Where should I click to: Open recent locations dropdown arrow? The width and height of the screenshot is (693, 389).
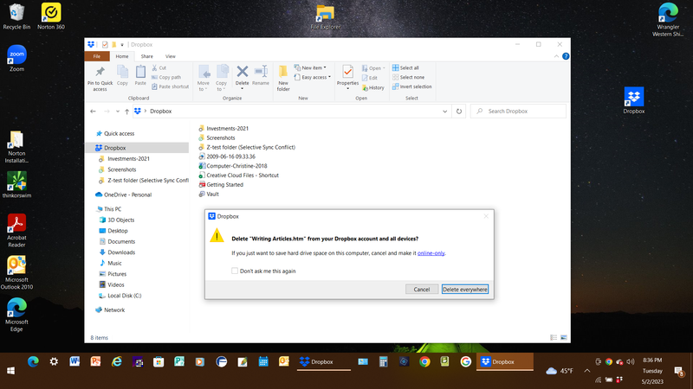coord(118,112)
